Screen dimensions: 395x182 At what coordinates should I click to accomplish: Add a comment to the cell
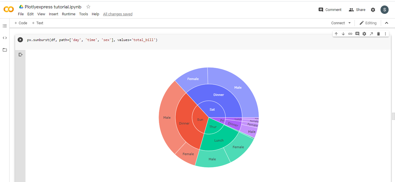point(357,34)
